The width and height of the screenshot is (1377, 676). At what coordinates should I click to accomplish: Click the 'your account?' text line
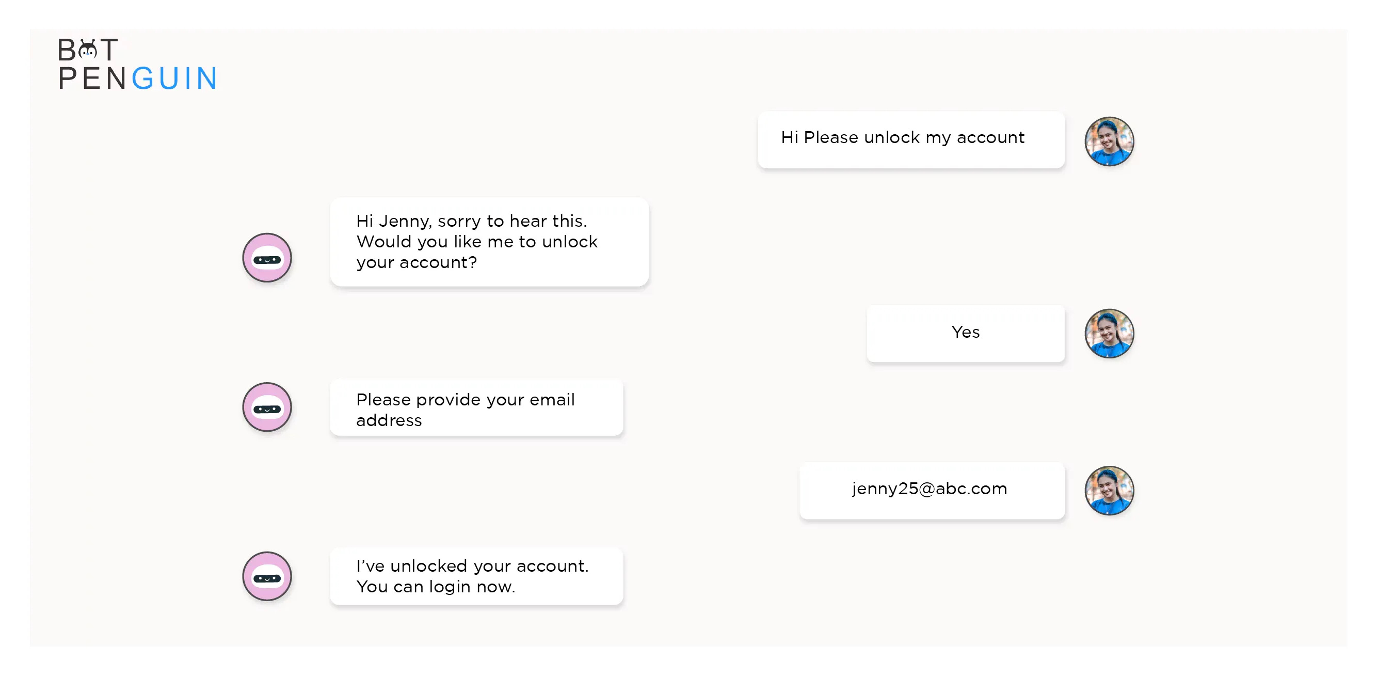[417, 262]
